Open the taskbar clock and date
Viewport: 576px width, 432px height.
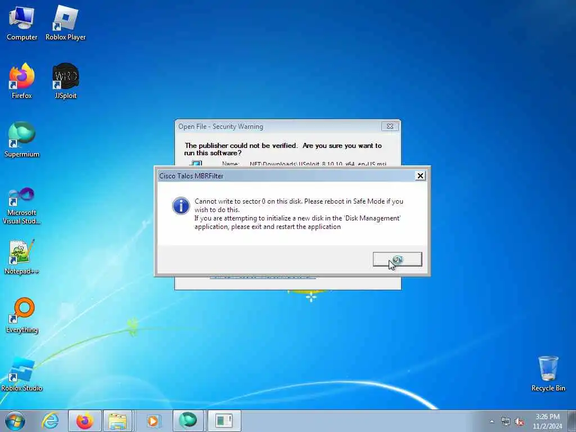547,421
